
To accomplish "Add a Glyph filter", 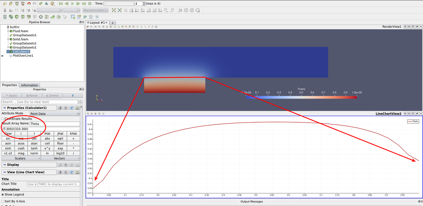I will pos(41,16).
